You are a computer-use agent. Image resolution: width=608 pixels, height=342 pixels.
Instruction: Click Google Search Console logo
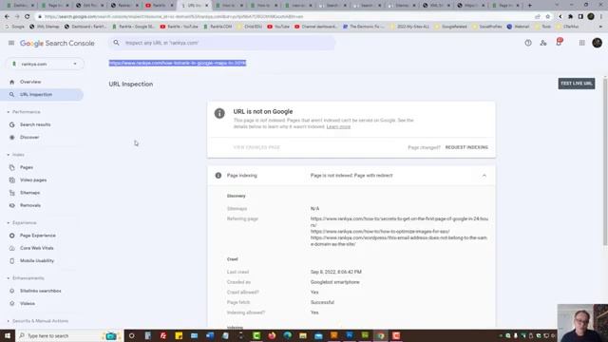(x=57, y=43)
